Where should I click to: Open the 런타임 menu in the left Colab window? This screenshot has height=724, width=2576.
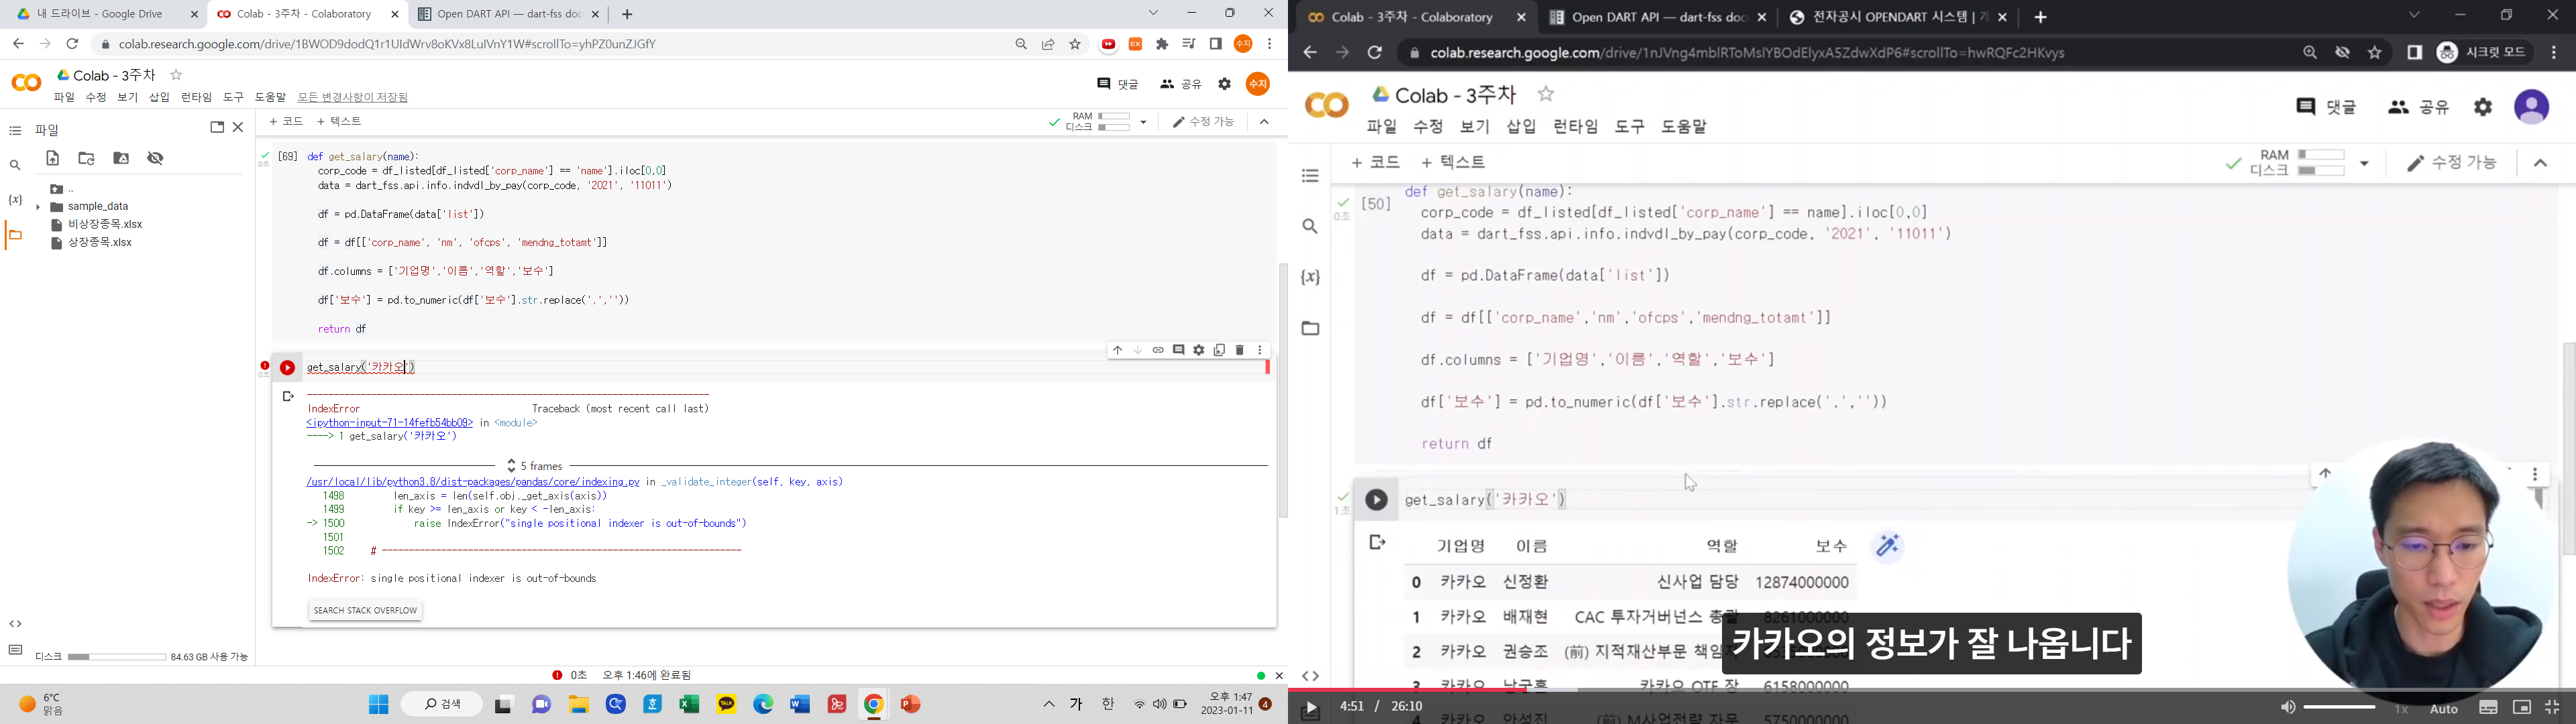[x=196, y=97]
